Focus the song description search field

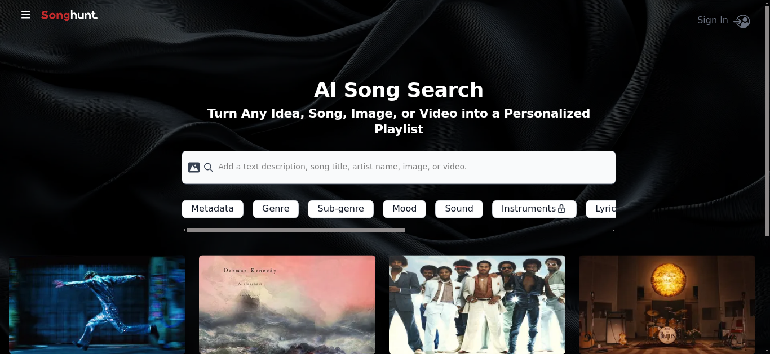[x=399, y=167]
